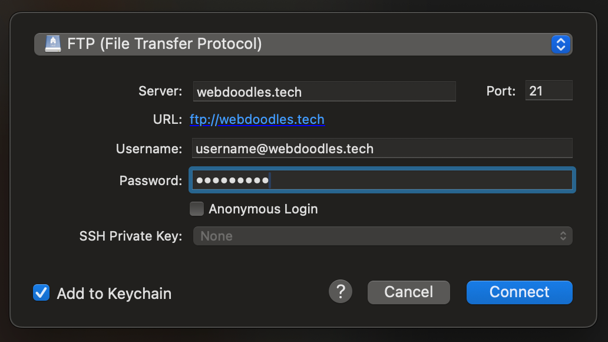This screenshot has width=608, height=342.
Task: Click the Add to Keychain label text
Action: coord(114,294)
